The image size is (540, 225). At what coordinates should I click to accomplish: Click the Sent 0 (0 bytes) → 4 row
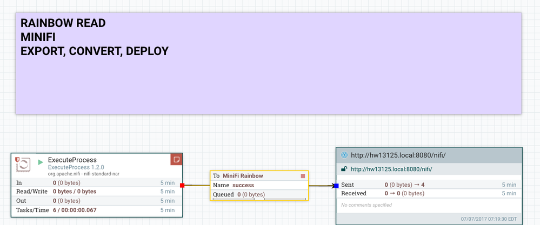click(x=429, y=185)
